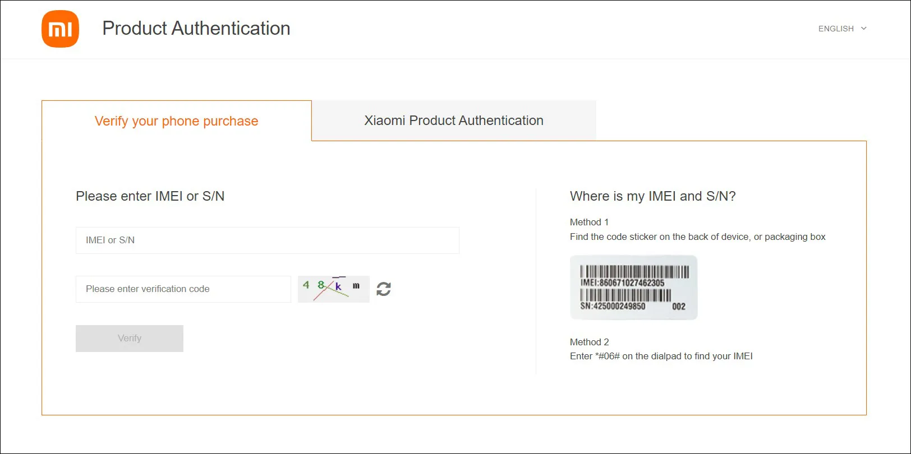
Task: Click the 'Where is my IMEI and S/N?' heading
Action: coord(653,196)
